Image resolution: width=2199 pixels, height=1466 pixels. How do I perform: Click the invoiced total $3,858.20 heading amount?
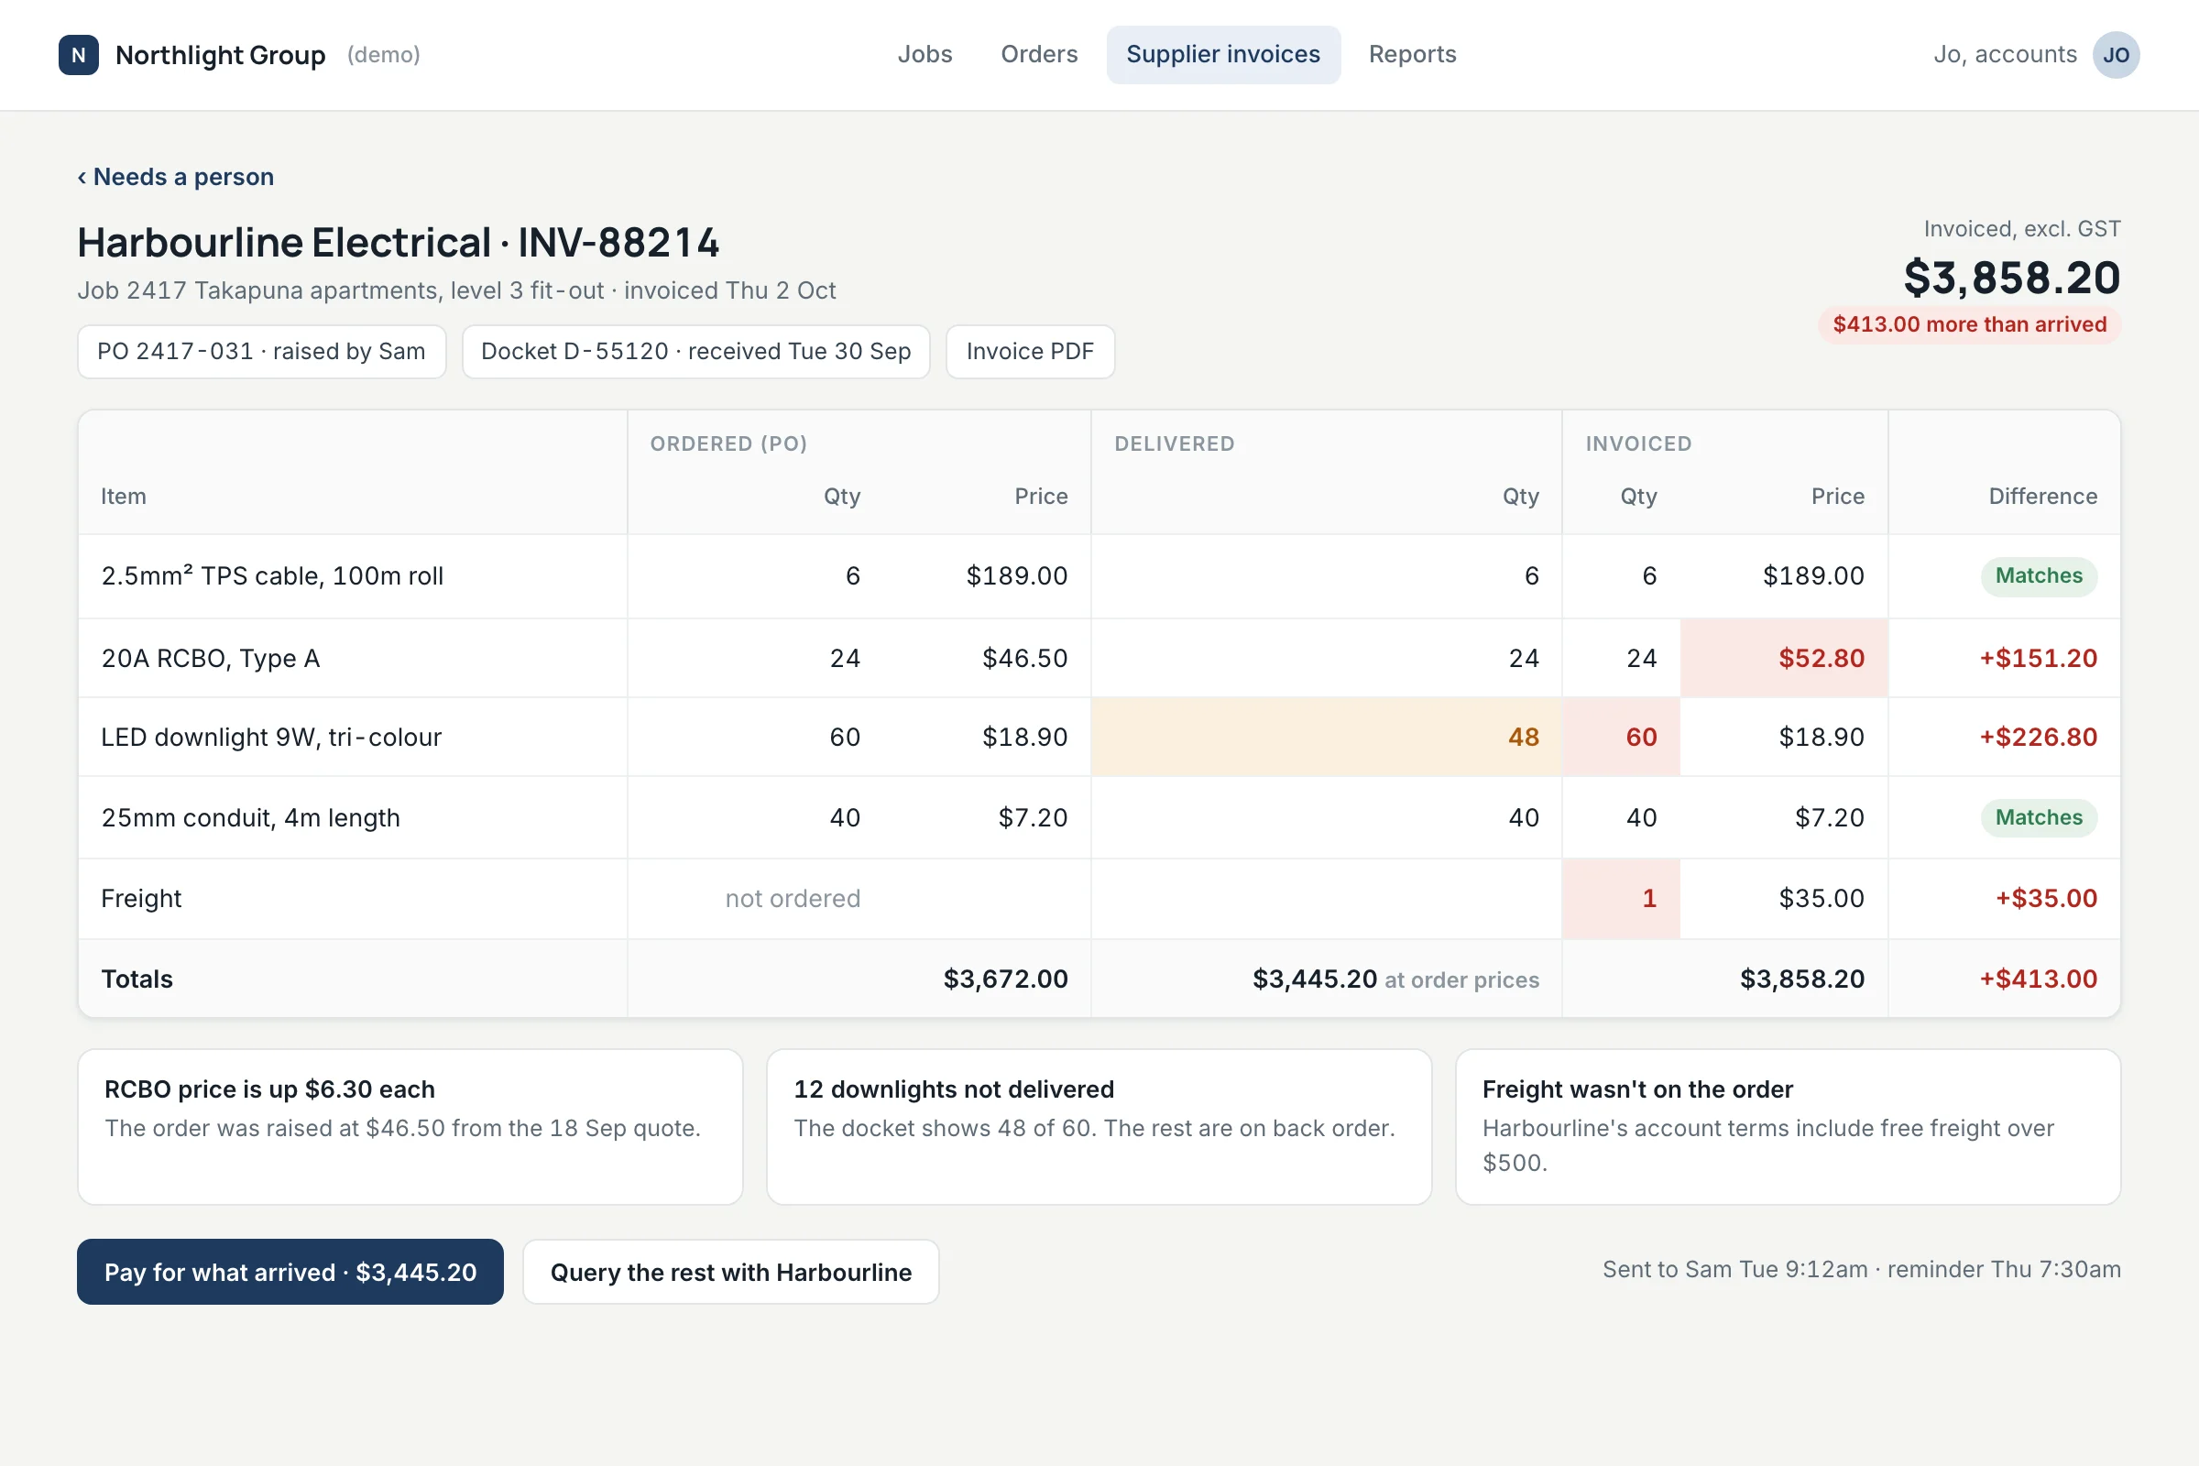(x=2012, y=278)
